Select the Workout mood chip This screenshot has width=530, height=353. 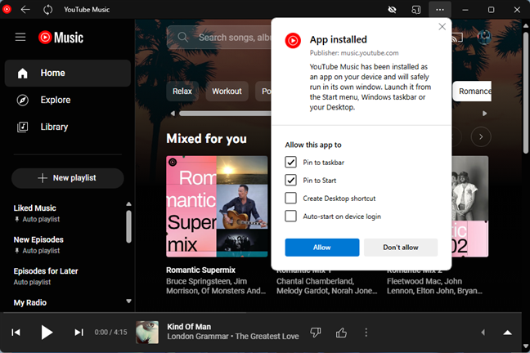[227, 92]
